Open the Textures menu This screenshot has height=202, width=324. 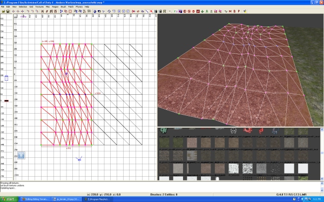pos(39,7)
